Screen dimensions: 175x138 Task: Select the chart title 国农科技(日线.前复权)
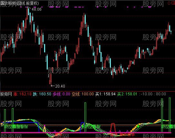(20, 3)
